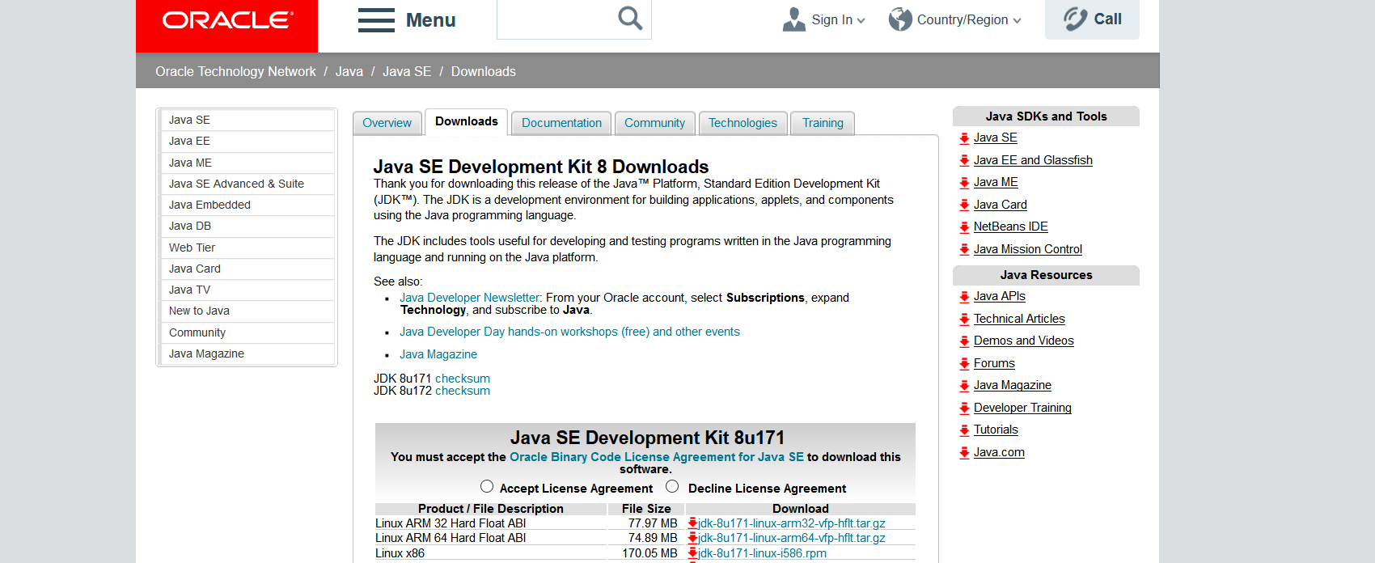Click download icon beside Forums
The image size is (1375, 563).
964,364
